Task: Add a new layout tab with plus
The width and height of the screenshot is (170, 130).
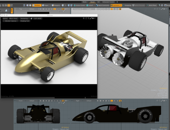Action: pyautogui.click(x=117, y=2)
